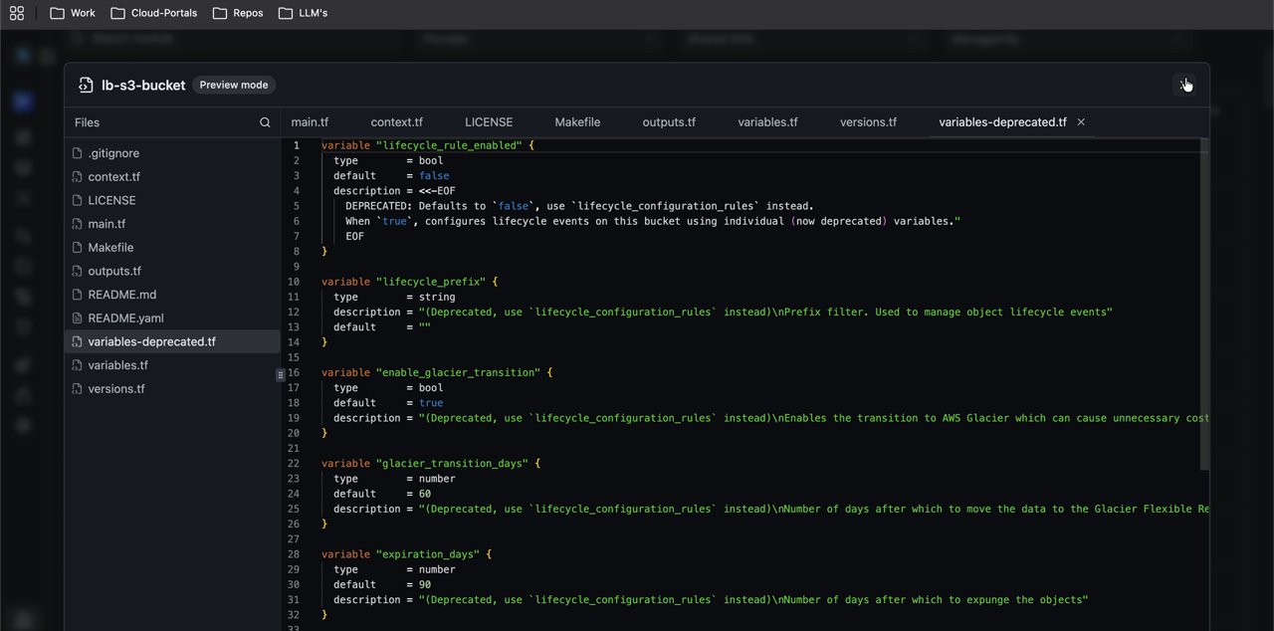The height and width of the screenshot is (631, 1274).
Task: Open the LLM's bookmarks folder
Action: click(x=304, y=13)
